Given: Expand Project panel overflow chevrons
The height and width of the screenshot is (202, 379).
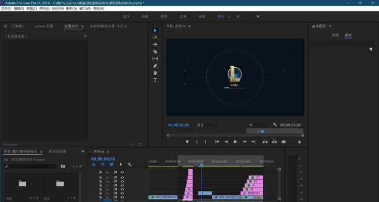Looking at the screenshot, I should click(83, 151).
